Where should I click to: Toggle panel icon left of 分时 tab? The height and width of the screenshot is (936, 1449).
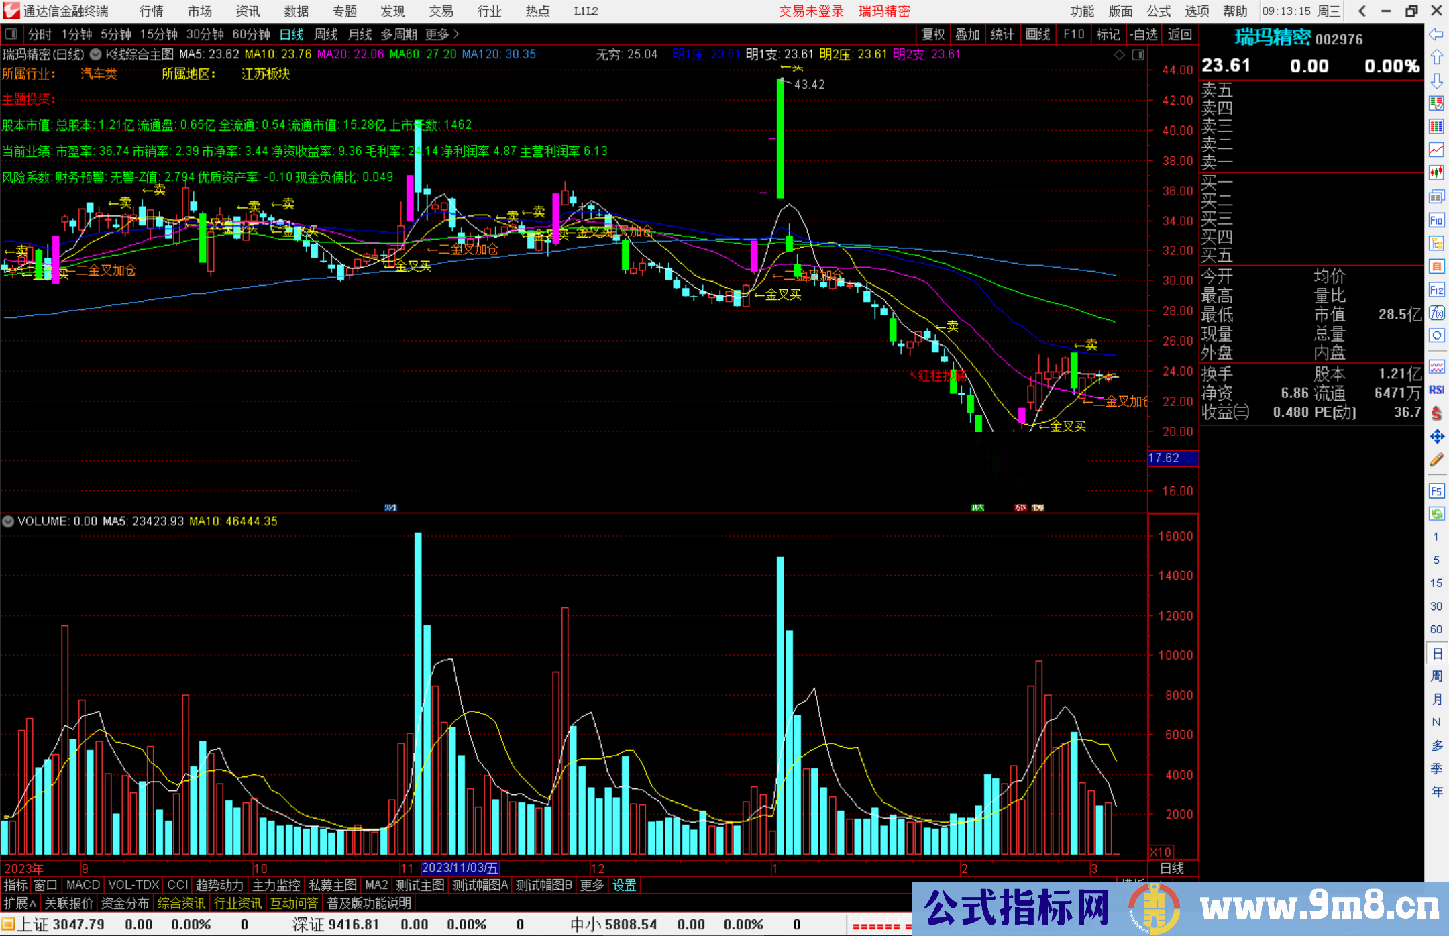click(11, 34)
